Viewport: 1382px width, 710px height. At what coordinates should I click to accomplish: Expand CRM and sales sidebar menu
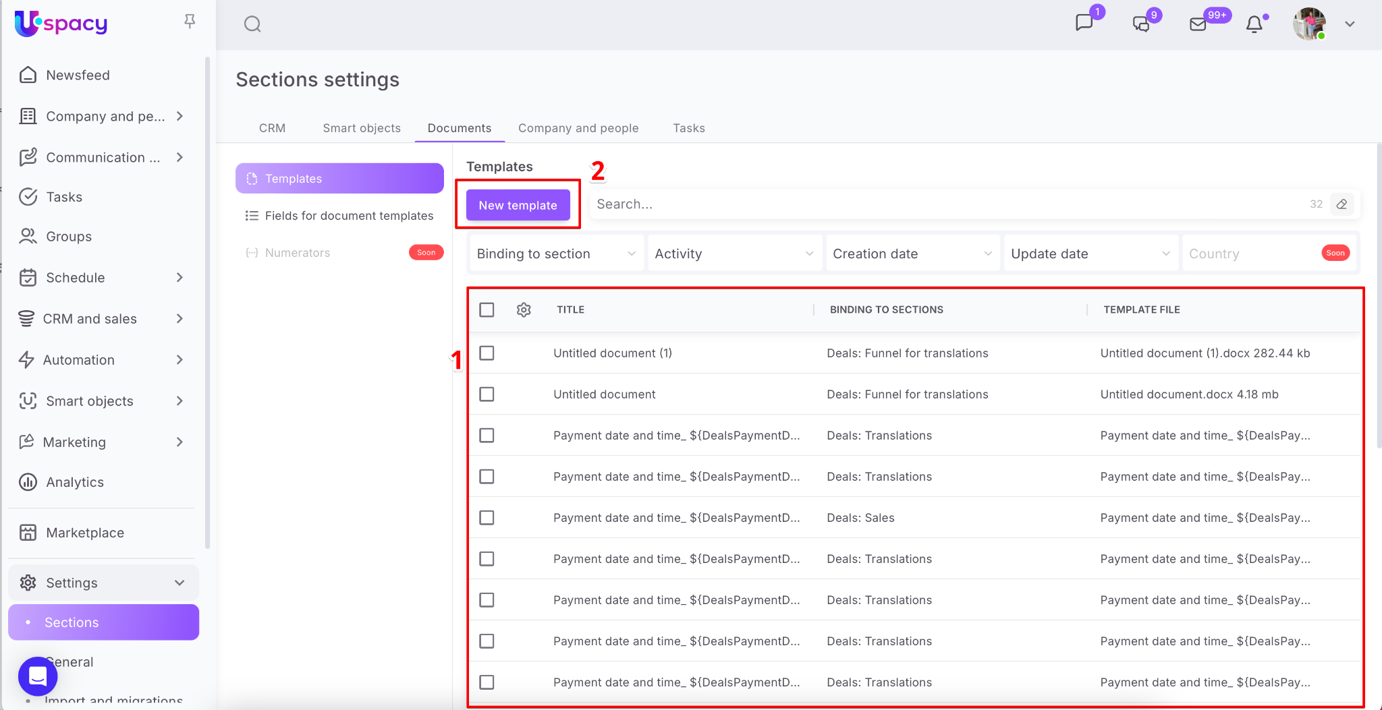(x=101, y=319)
